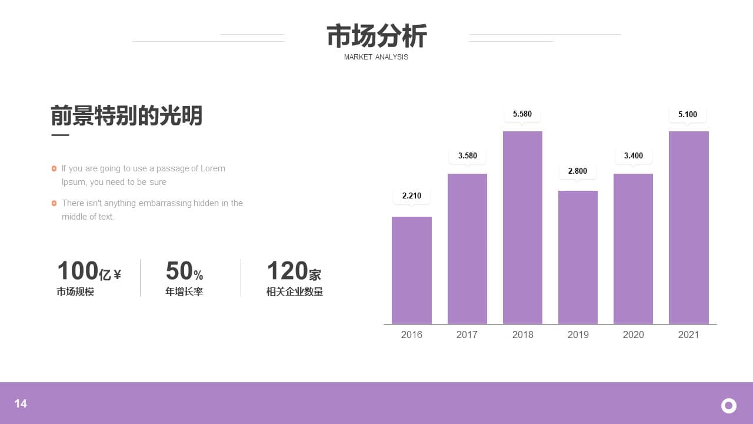The image size is (753, 424).
Task: Click the 2021 axis label
Action: (689, 334)
